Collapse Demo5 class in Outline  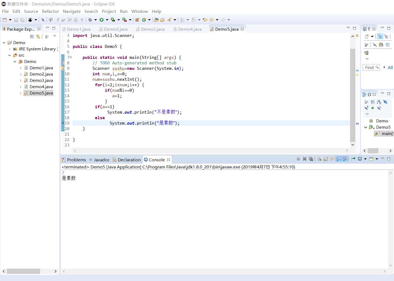pos(365,127)
